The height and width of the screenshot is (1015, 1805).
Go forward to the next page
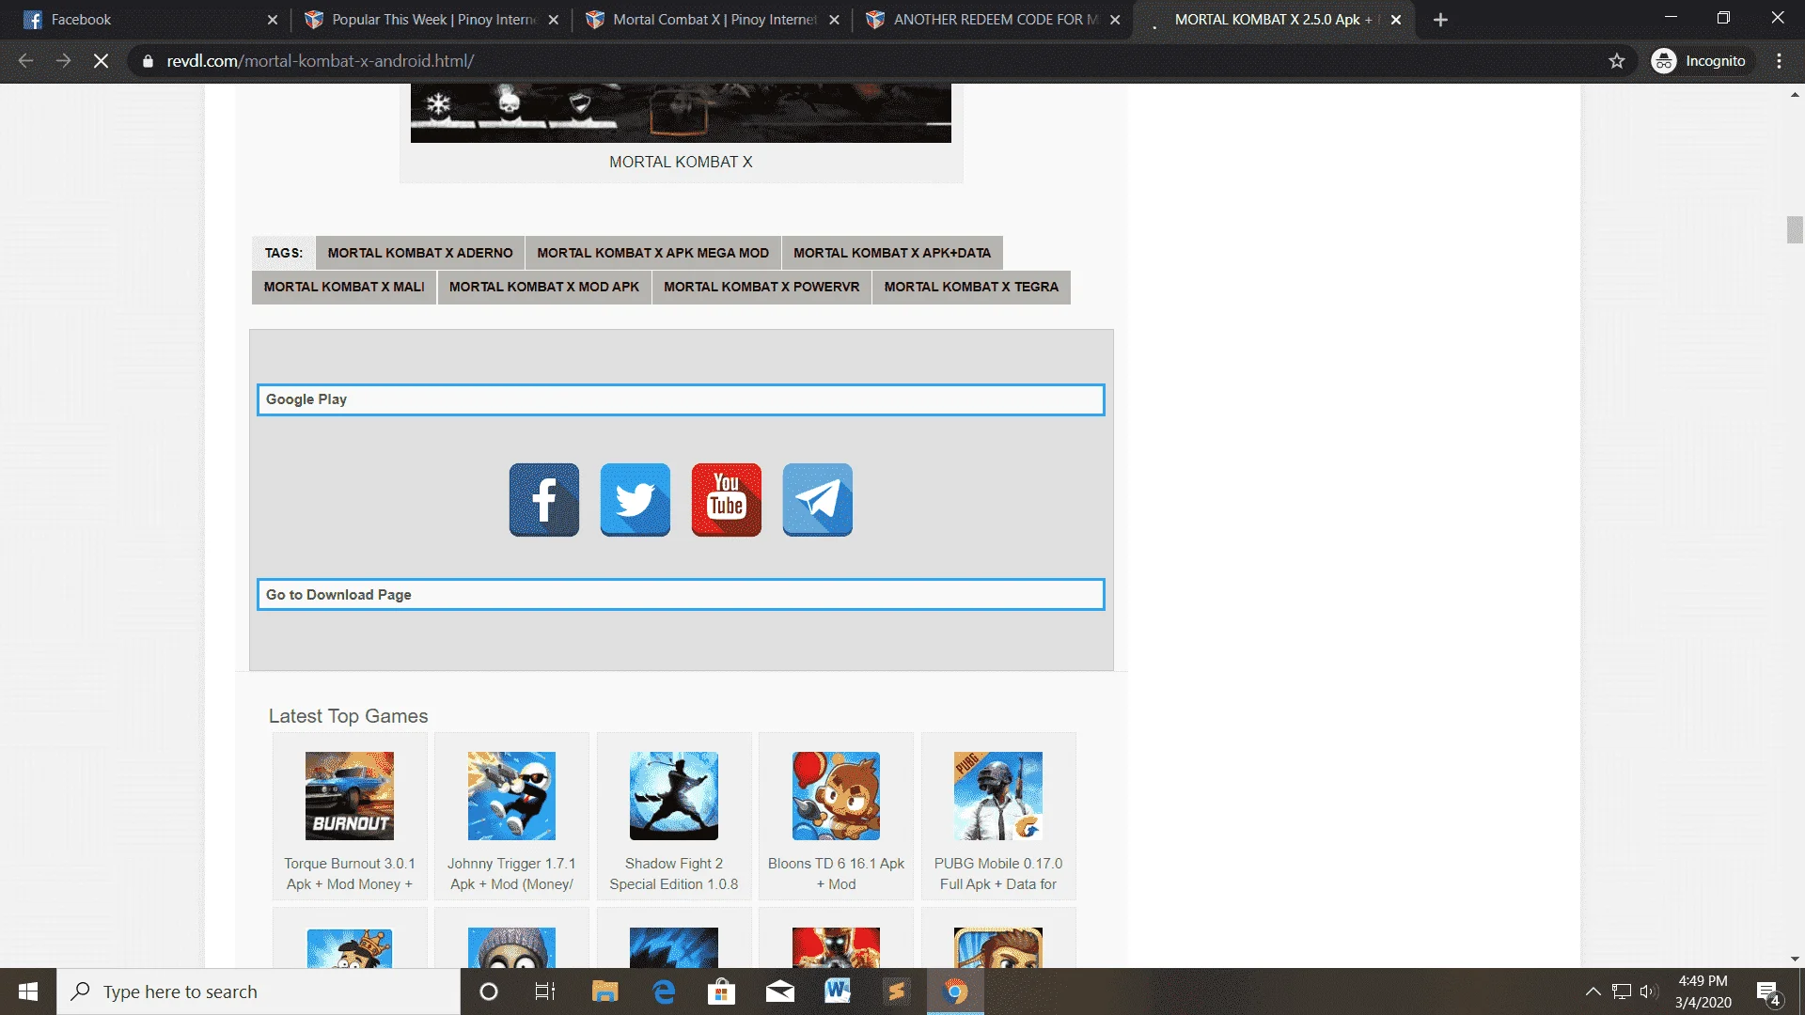pos(63,61)
